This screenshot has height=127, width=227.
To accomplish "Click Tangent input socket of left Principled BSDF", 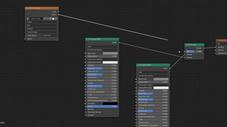I will pyautogui.click(x=85, y=115).
